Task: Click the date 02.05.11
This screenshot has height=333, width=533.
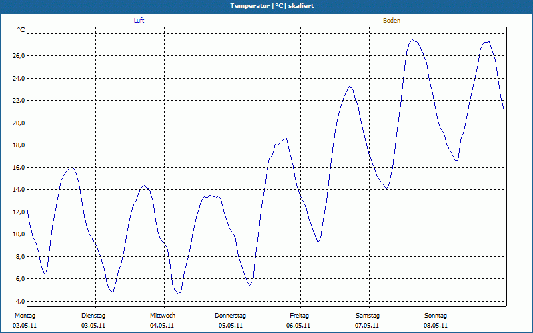Action: pos(25,326)
